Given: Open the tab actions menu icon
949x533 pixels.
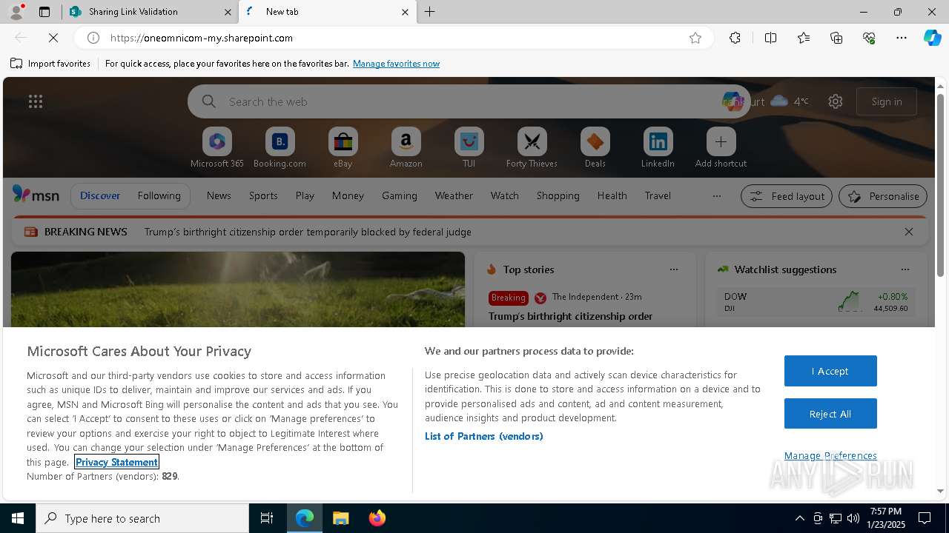Looking at the screenshot, I should (44, 12).
